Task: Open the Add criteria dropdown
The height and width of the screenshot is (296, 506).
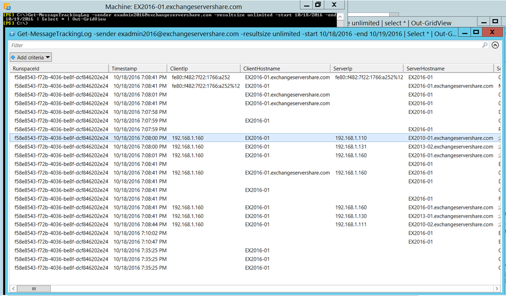Action: [x=31, y=57]
